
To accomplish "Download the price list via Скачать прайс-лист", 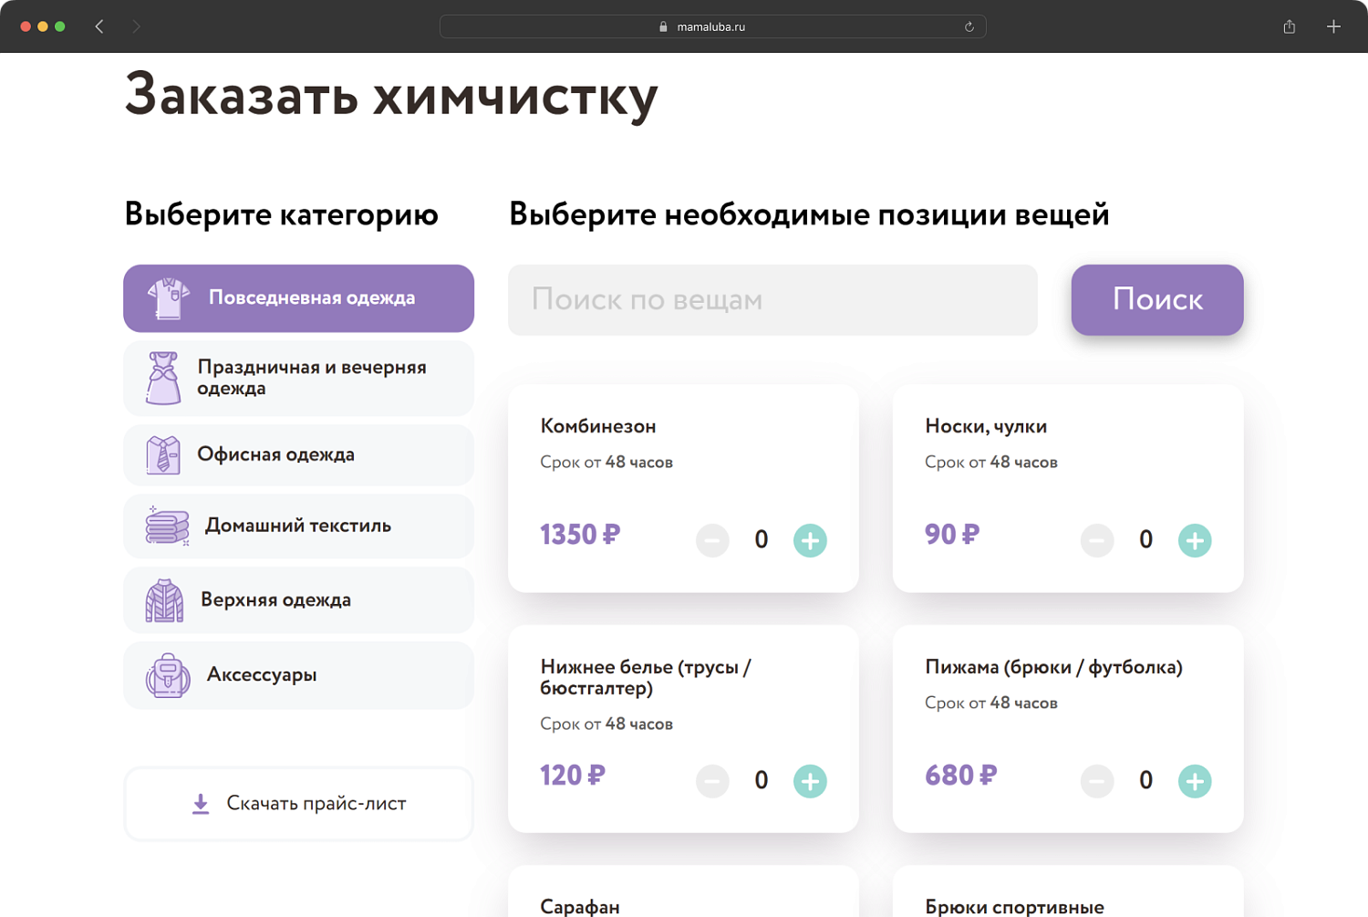I will (298, 803).
